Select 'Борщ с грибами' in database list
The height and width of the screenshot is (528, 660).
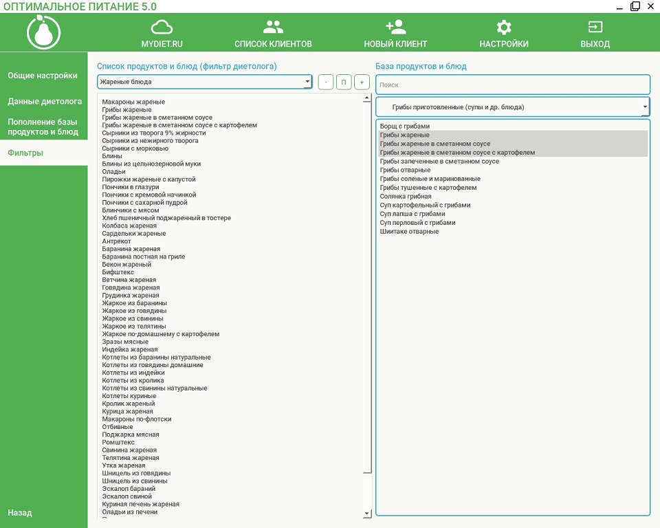click(x=404, y=126)
